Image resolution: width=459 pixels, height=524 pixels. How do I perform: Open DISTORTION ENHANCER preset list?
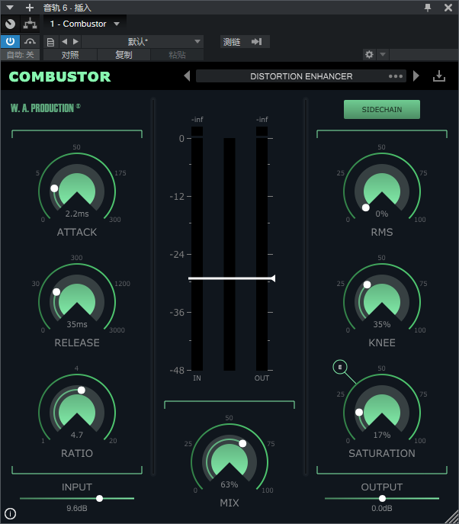(x=301, y=76)
